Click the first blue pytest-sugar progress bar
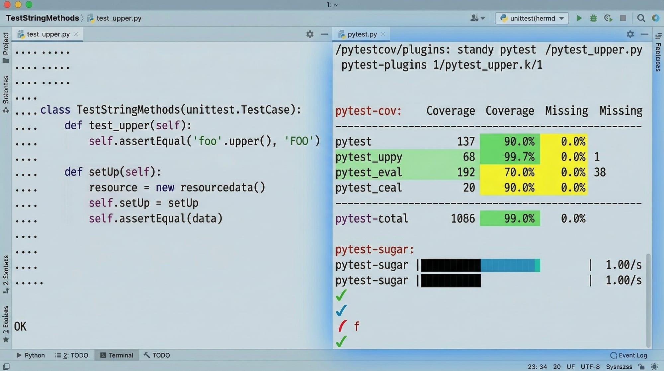Viewport: 664px width, 371px height. (x=510, y=265)
